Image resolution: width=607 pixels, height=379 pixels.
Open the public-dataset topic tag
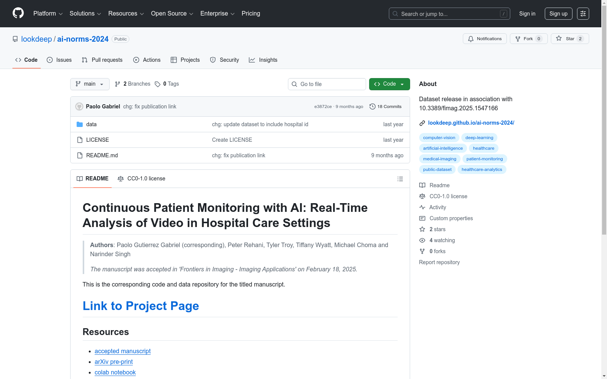pos(437,169)
